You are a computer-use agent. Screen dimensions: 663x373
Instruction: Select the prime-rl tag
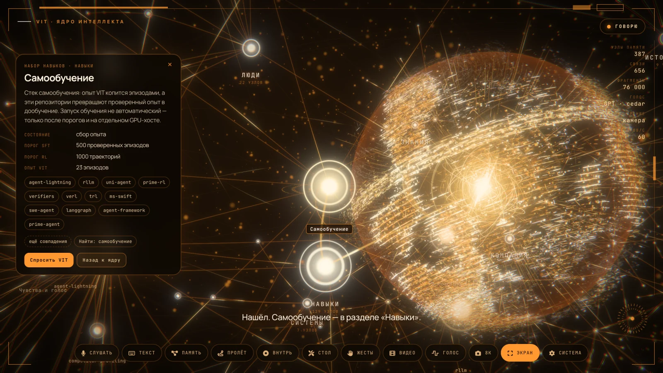click(154, 182)
